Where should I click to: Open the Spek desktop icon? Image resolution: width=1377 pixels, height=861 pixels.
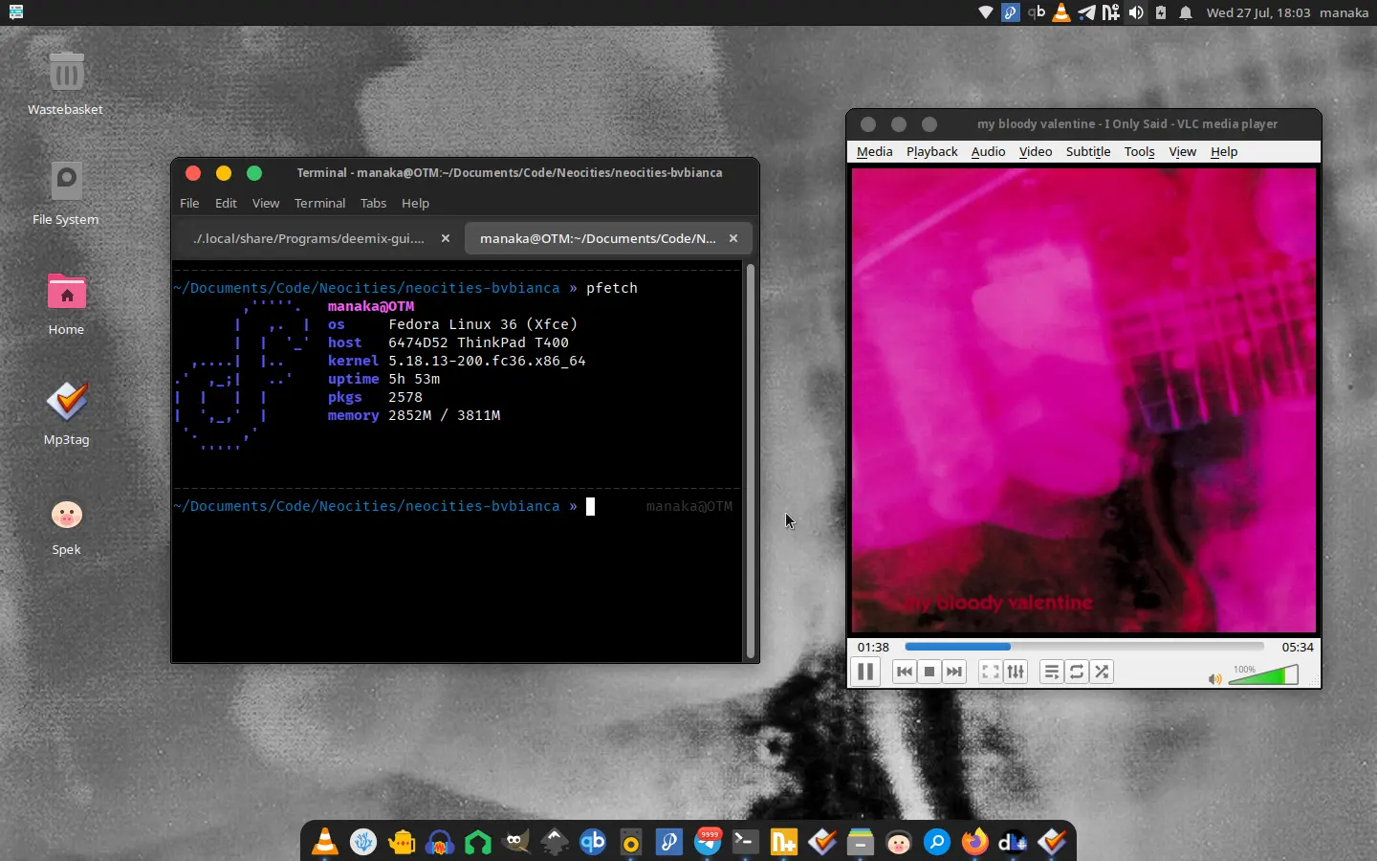[66, 525]
